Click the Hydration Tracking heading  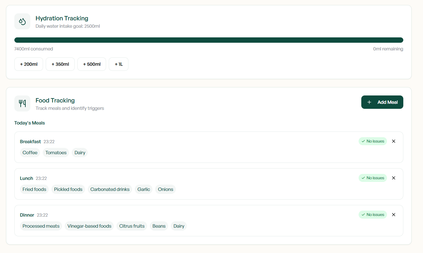(62, 18)
